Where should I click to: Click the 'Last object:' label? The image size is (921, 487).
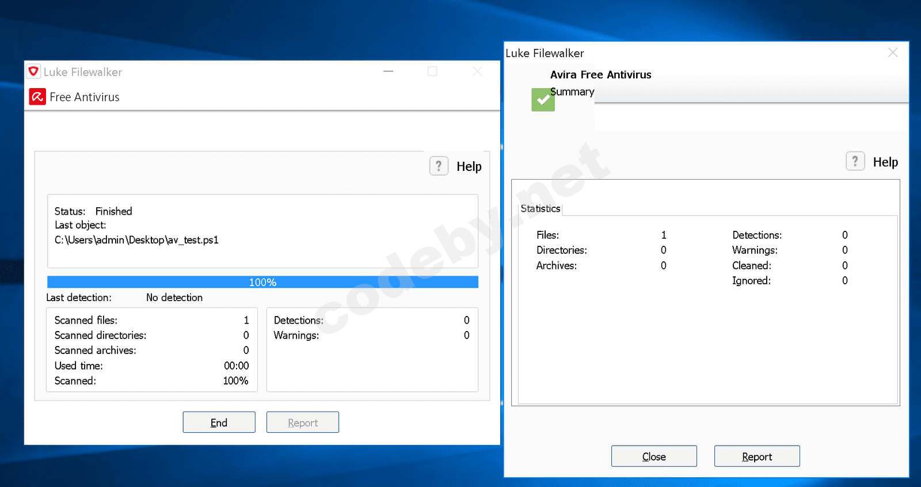click(x=81, y=225)
